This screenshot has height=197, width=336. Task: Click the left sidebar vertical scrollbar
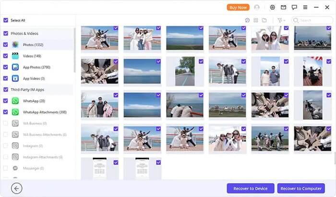(x=74, y=50)
